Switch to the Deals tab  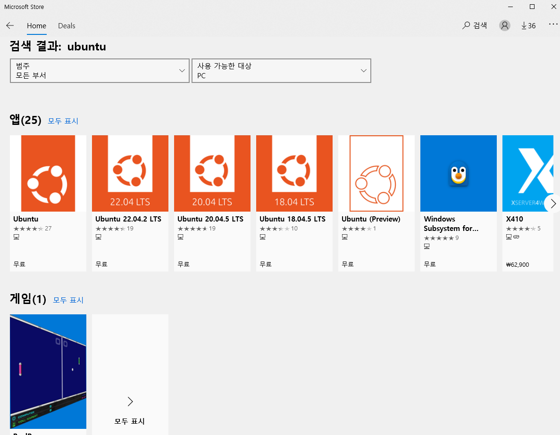tap(67, 26)
